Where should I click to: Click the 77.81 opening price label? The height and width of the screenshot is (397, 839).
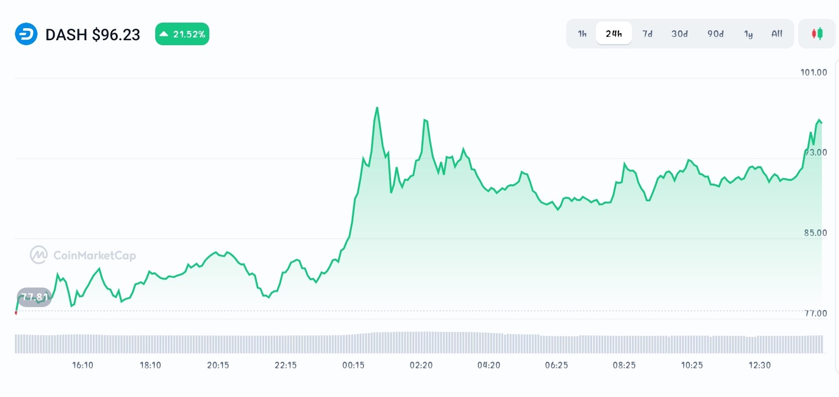coord(34,297)
